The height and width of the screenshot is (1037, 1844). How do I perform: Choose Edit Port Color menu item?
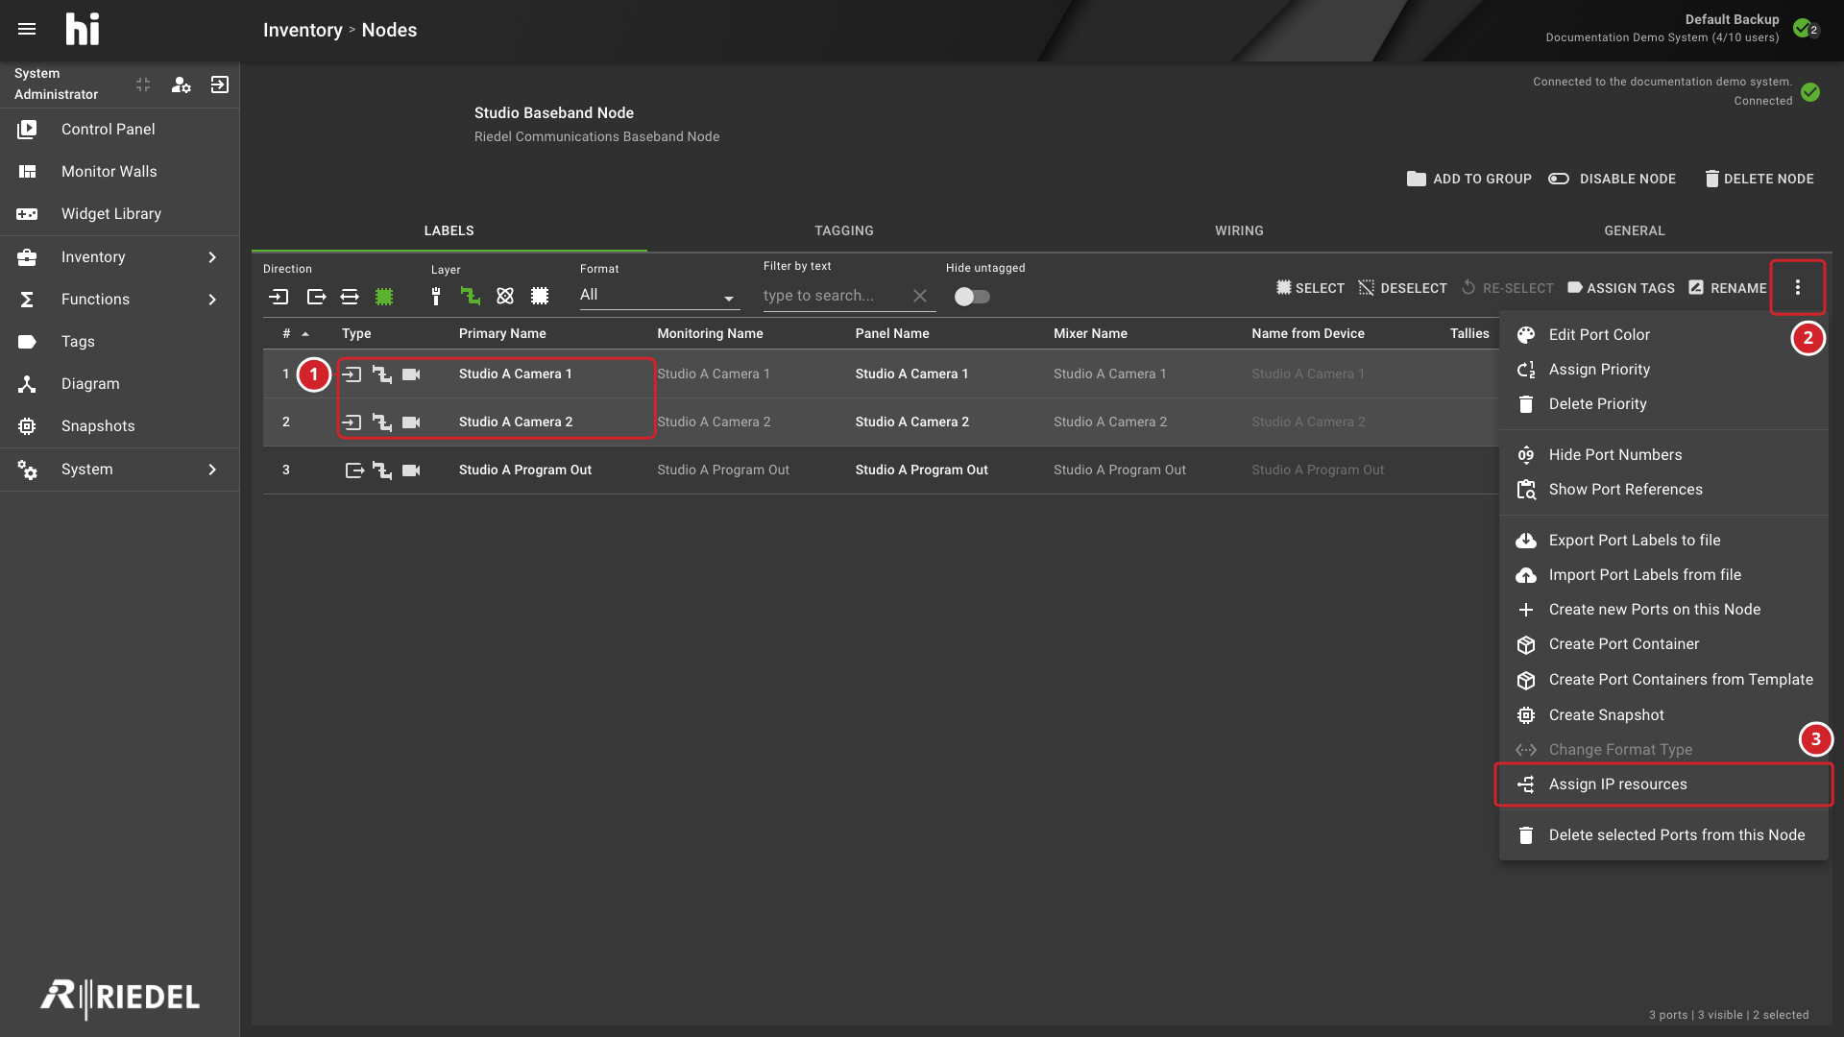pyautogui.click(x=1663, y=335)
